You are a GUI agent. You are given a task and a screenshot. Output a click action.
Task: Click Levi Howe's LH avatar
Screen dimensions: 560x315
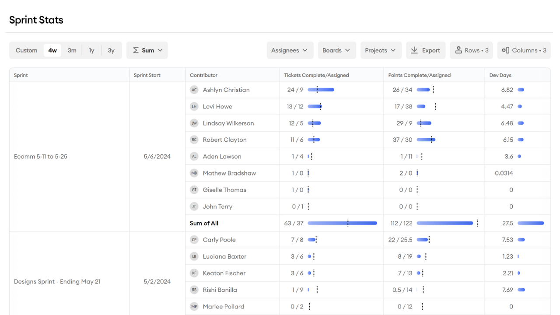[x=194, y=106]
